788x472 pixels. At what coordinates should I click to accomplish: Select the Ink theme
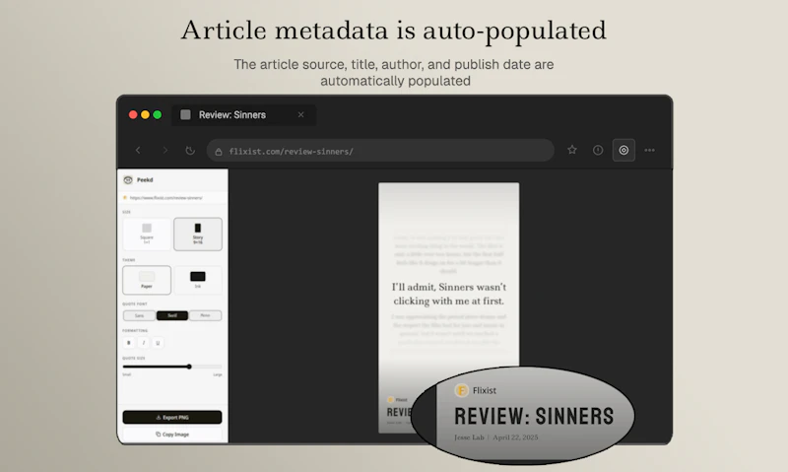[198, 280]
